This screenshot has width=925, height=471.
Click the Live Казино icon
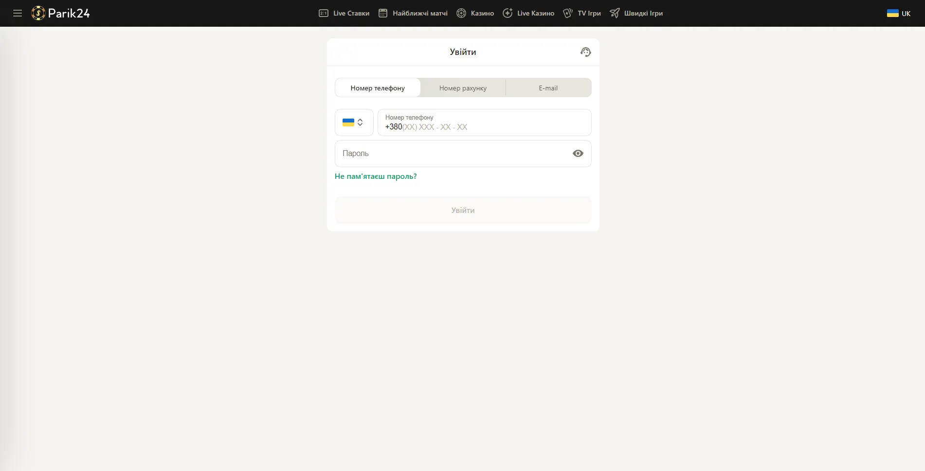click(x=508, y=13)
